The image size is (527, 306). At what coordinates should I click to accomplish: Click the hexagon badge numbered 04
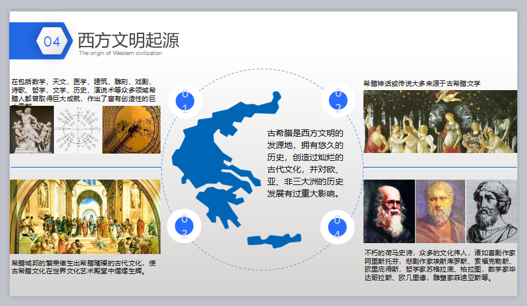pos(52,41)
